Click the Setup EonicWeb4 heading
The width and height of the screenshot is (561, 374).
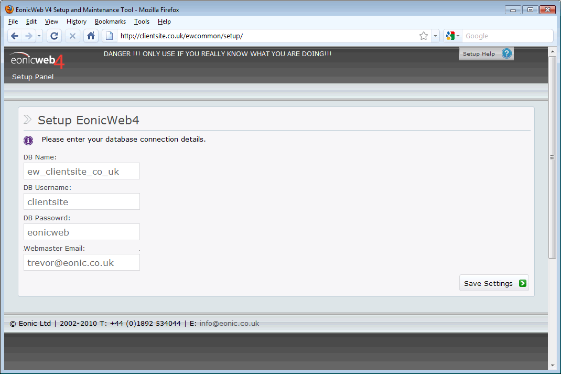point(89,120)
